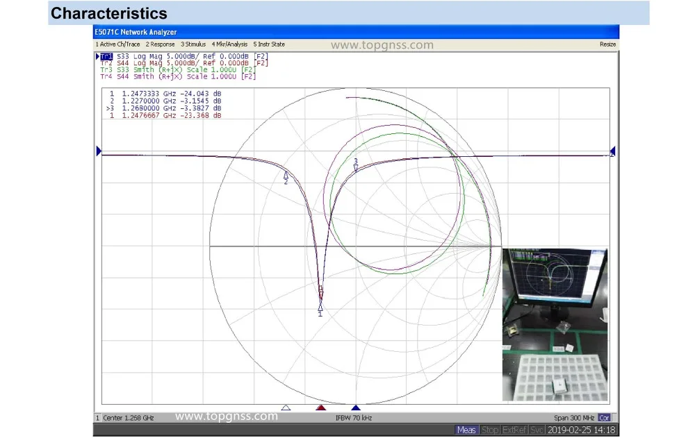695x438 pixels.
Task: Click marker 1 readout 1.2473333 GHz
Action: click(165, 94)
